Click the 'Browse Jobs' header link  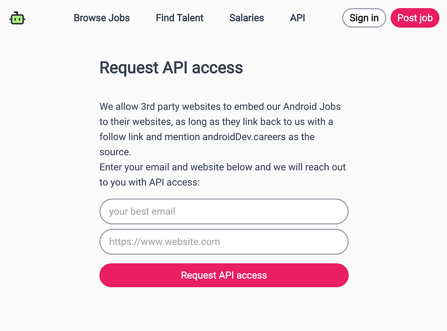[x=101, y=18]
